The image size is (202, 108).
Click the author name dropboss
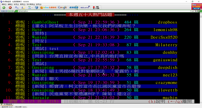[x=167, y=22]
